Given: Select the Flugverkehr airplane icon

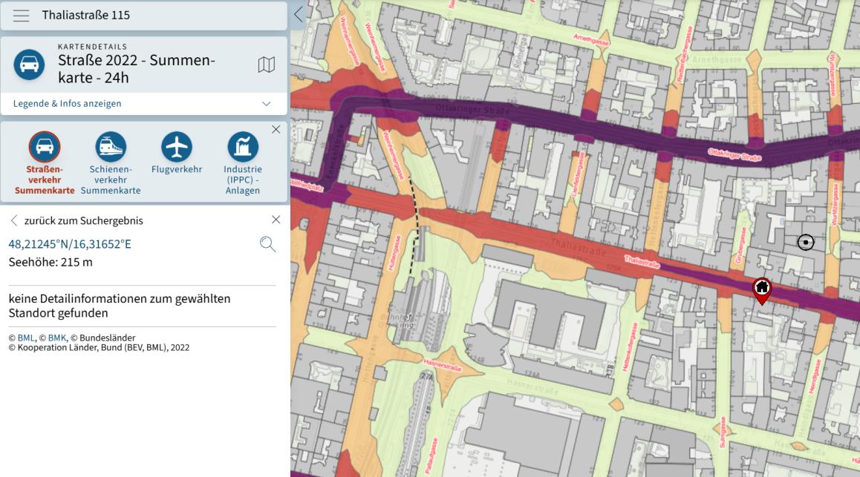Looking at the screenshot, I should [177, 147].
